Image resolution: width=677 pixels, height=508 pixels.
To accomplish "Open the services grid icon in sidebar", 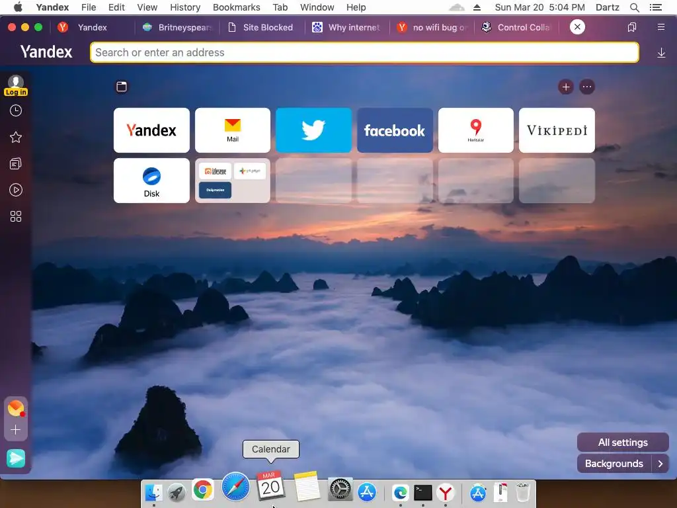I will [x=16, y=216].
